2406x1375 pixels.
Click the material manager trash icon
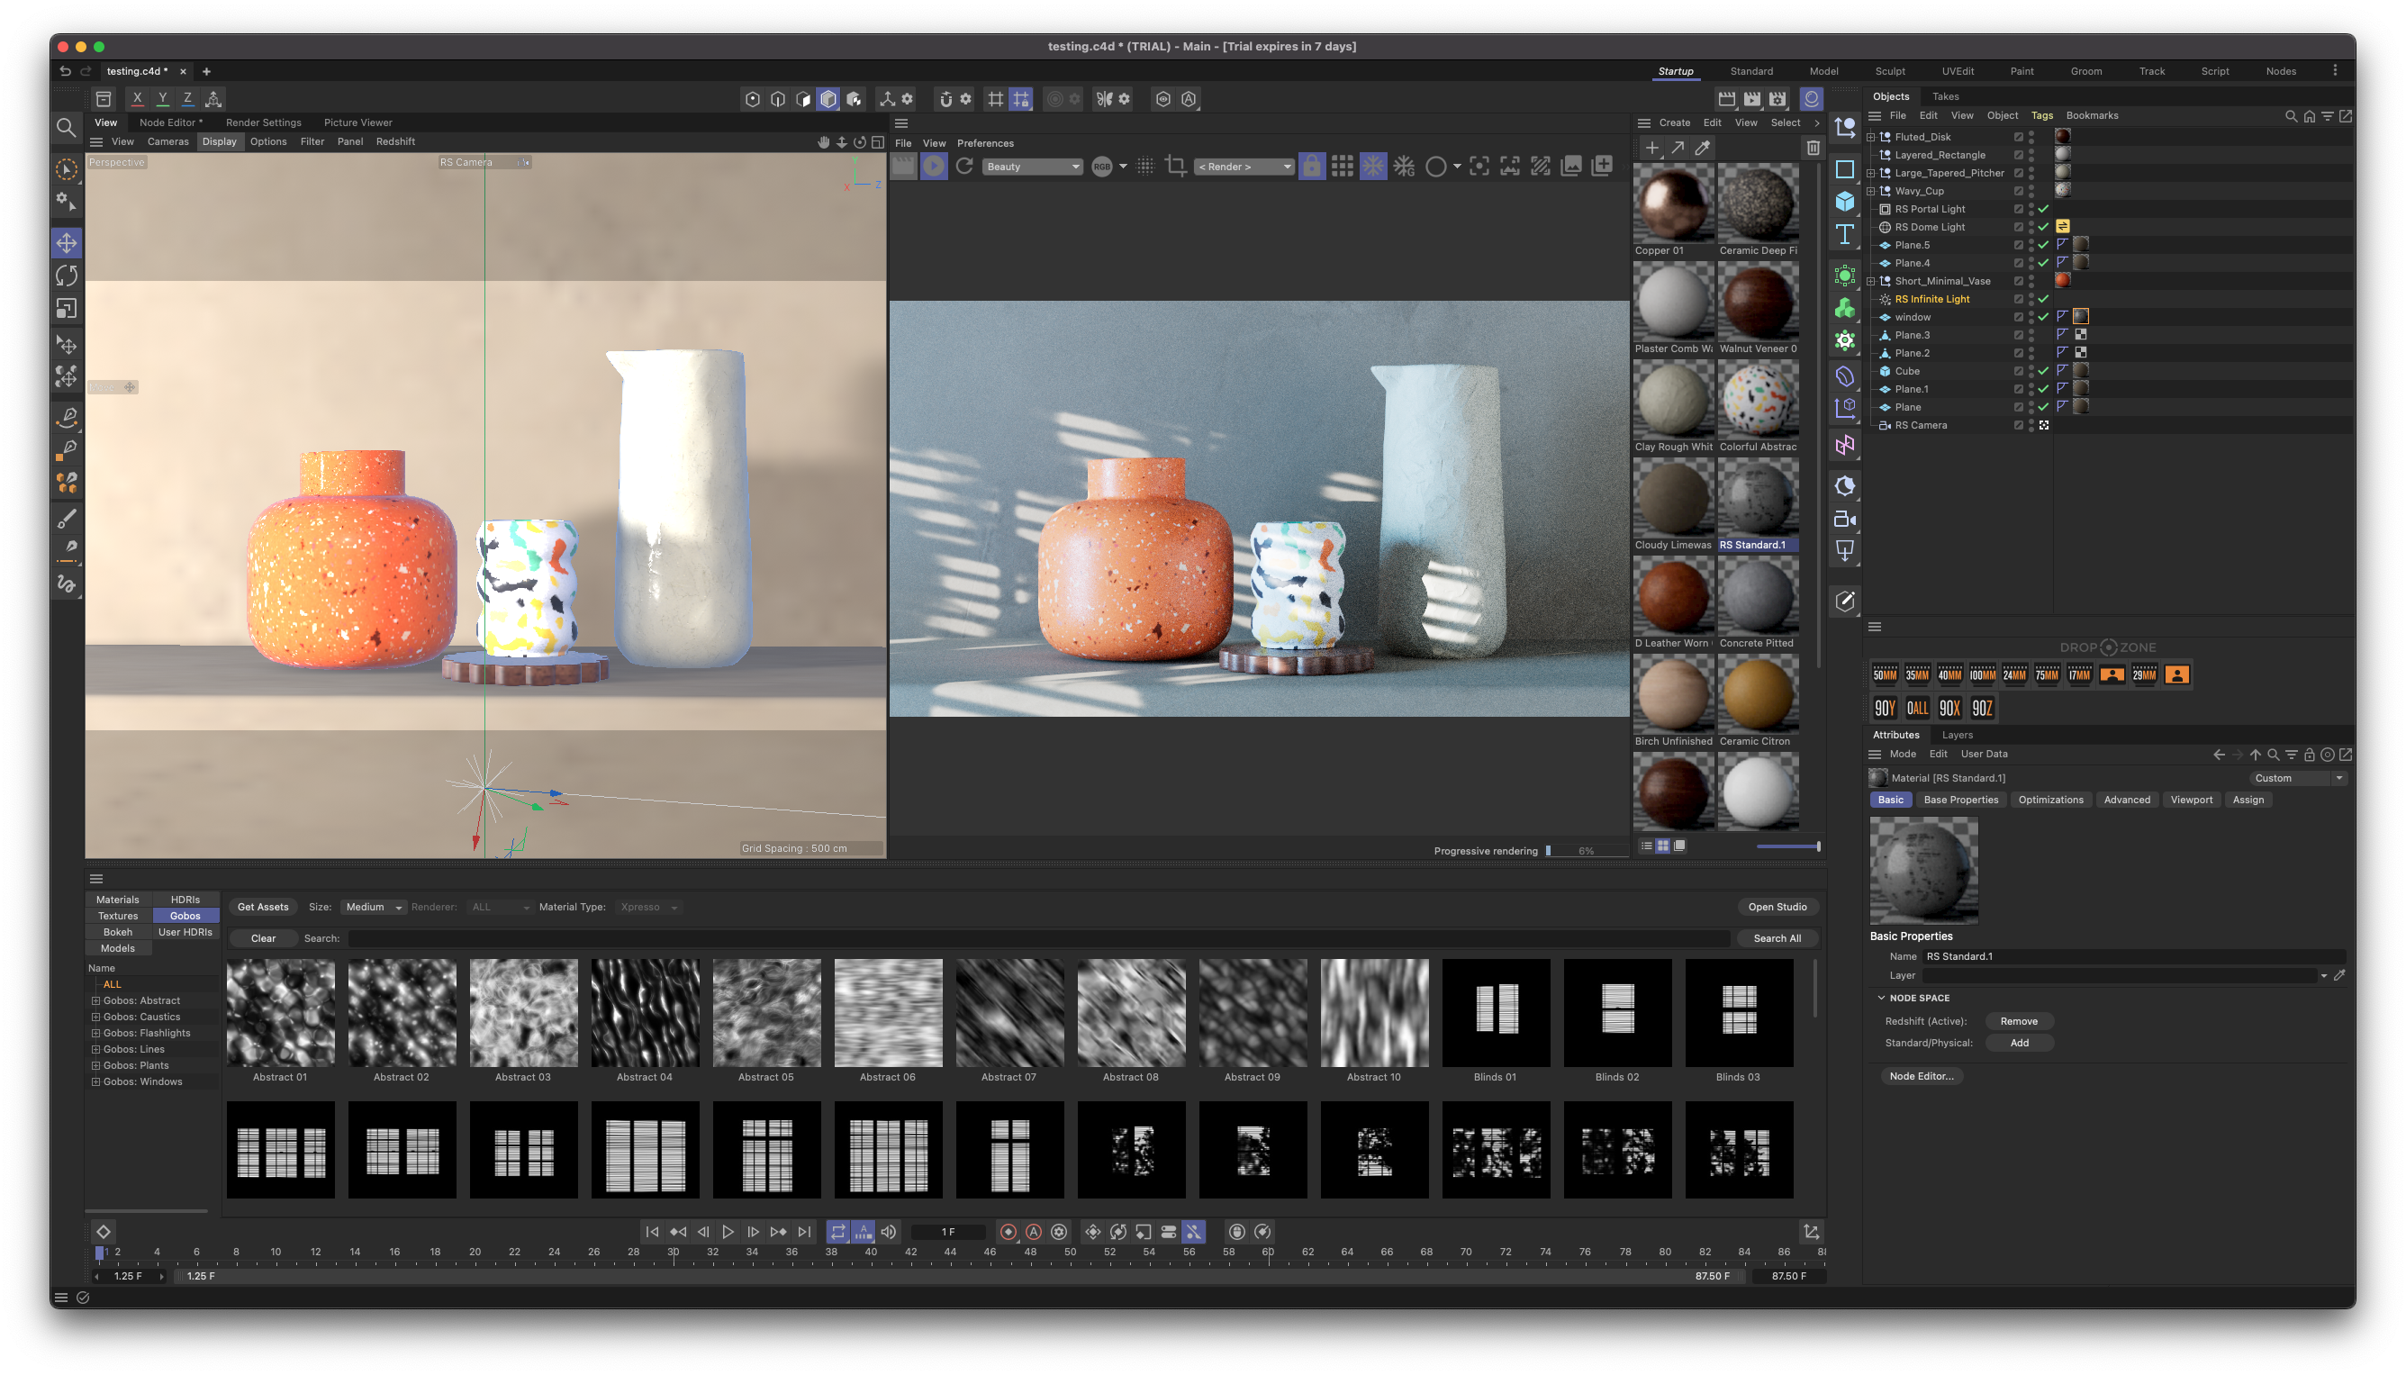point(1812,148)
